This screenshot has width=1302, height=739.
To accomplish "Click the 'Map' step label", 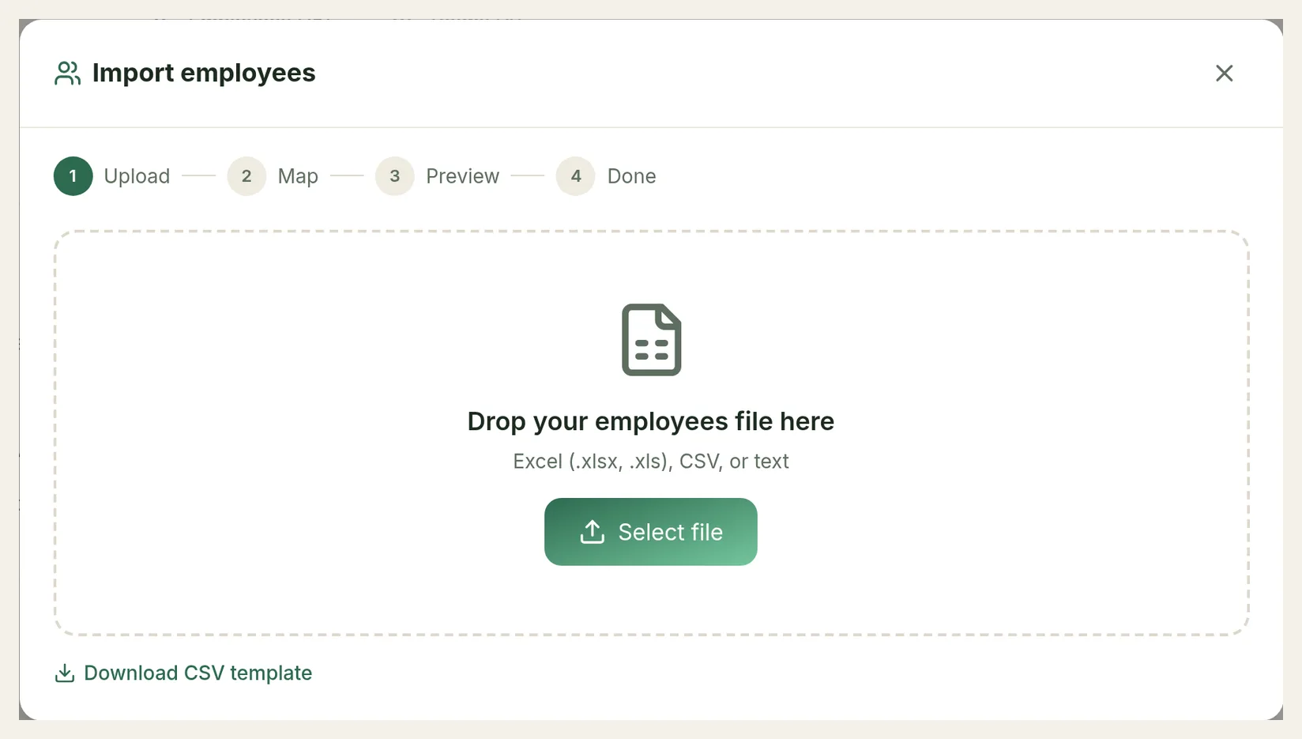I will coord(298,176).
